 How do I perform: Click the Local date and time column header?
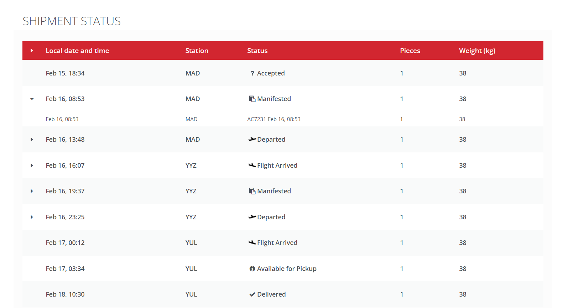pos(77,51)
